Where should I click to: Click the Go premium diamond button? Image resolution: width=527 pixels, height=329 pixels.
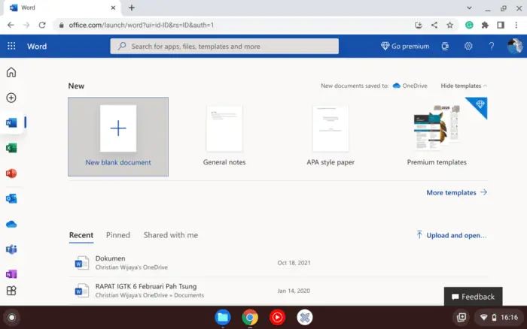405,47
